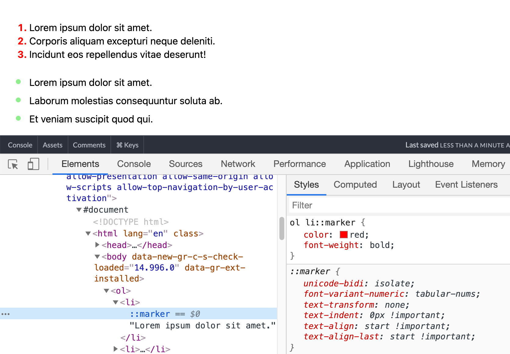Activate the inspect element picker icon

[x=13, y=164]
